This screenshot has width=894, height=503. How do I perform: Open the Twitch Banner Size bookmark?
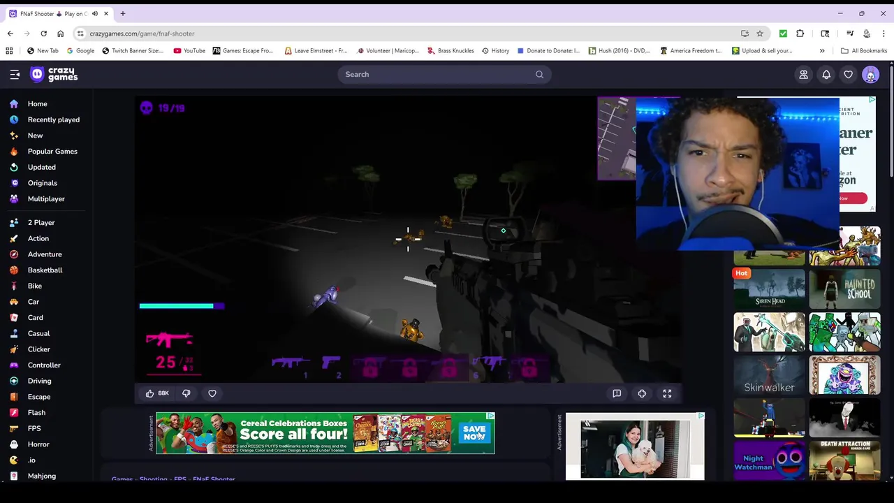(132, 51)
